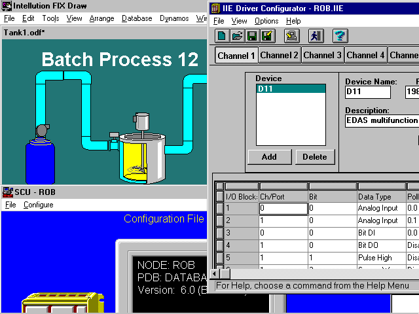Image resolution: width=419 pixels, height=314 pixels.
Task: Select row header button for I/O block 4
Action: click(220, 245)
